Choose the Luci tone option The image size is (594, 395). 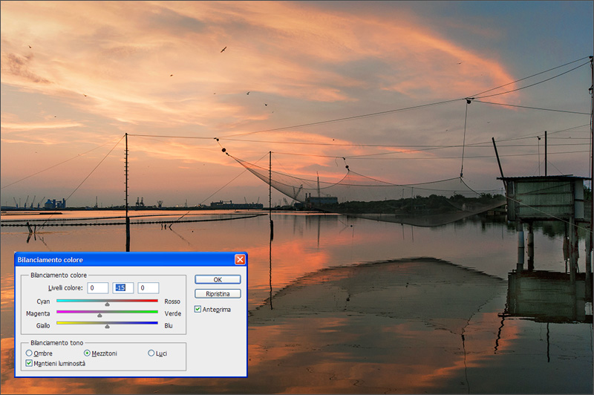(151, 353)
